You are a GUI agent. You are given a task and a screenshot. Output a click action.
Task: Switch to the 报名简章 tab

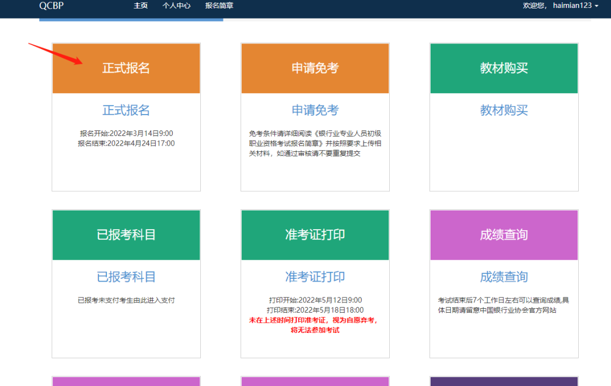click(x=220, y=5)
